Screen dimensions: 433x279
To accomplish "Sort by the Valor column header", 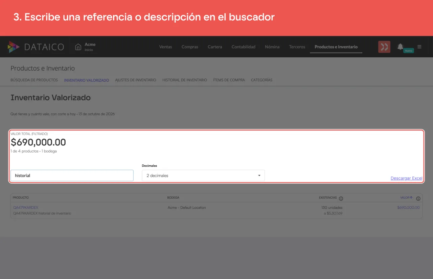I will pos(406,198).
